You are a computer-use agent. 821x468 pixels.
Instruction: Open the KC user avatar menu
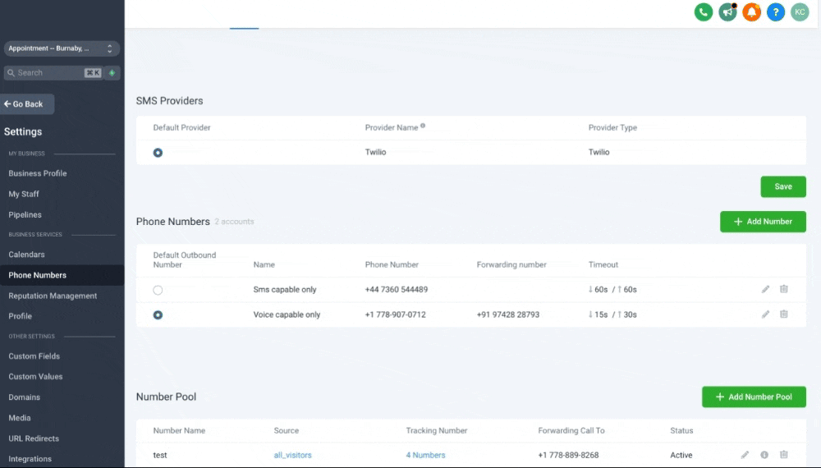(800, 12)
